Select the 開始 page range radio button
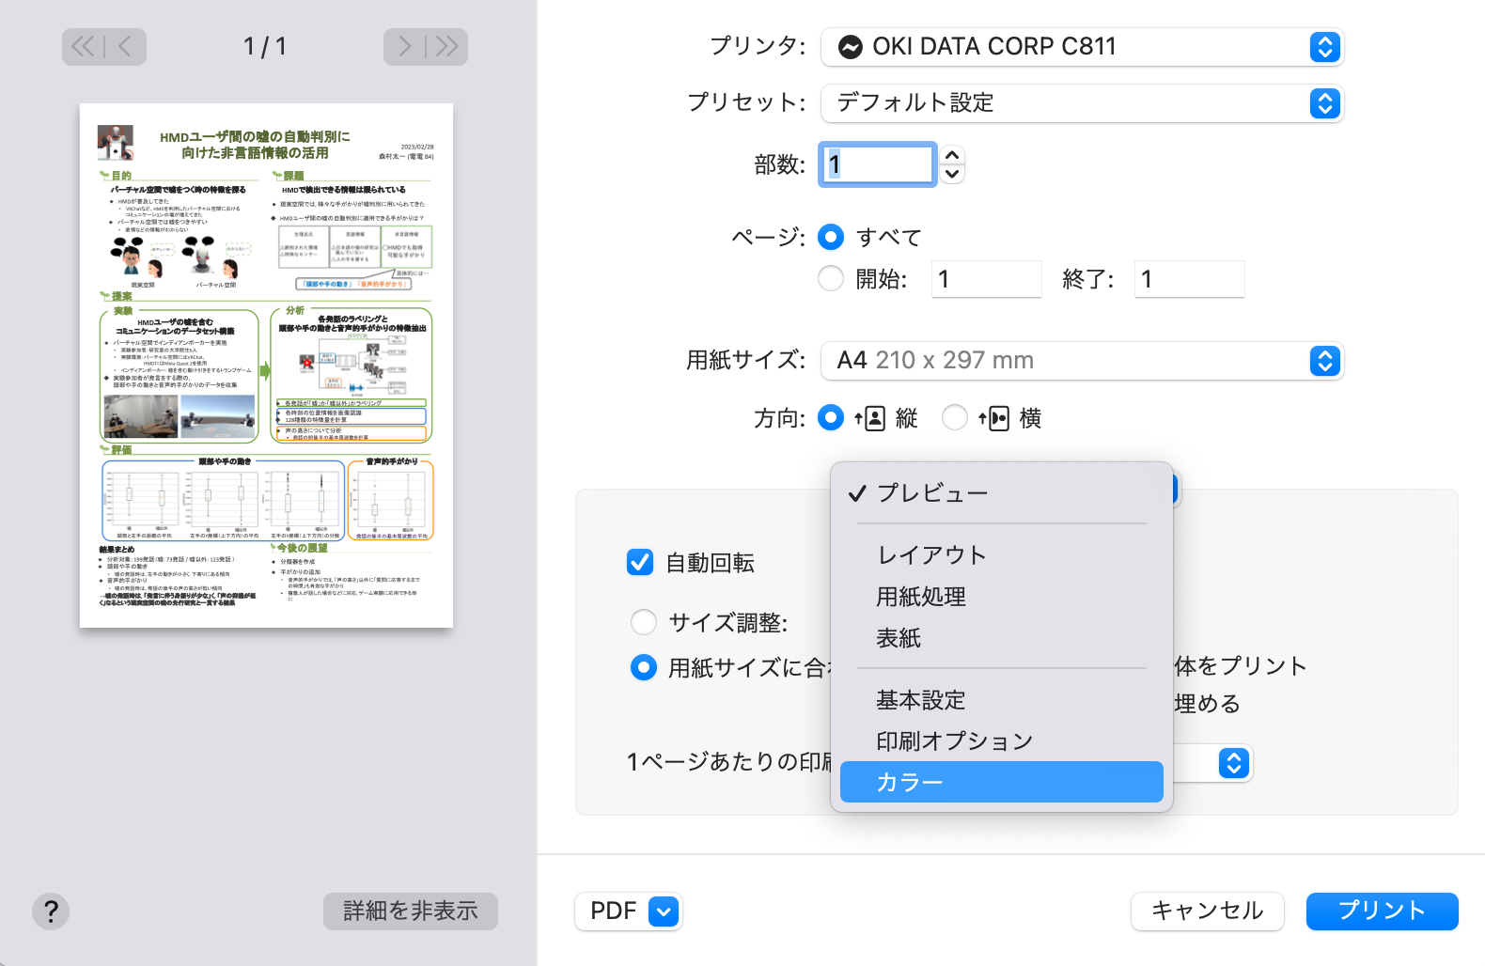Image resolution: width=1485 pixels, height=966 pixels. coord(831,279)
